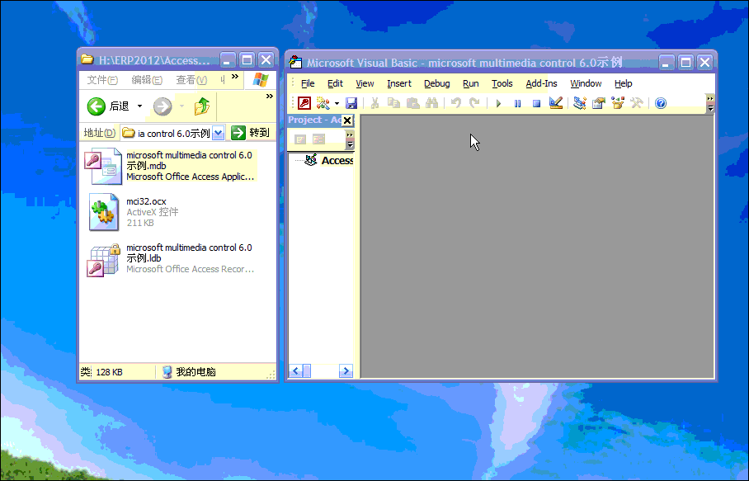The image size is (749, 481).
Task: Open the Insert Module dropdown arrow
Action: click(x=337, y=103)
